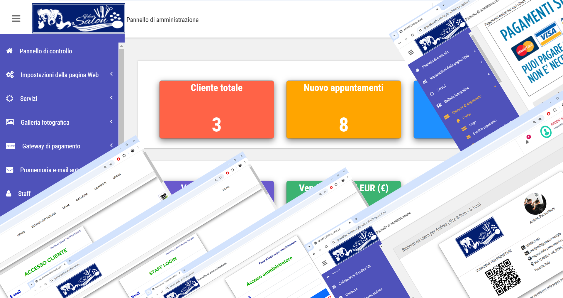Image resolution: width=563 pixels, height=298 pixels.
Task: Click Andrea's round profile photo on visiting card
Action: tap(535, 204)
